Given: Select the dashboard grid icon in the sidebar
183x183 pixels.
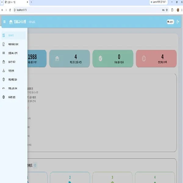Looking at the screenshot, I should pyautogui.click(x=4, y=35).
